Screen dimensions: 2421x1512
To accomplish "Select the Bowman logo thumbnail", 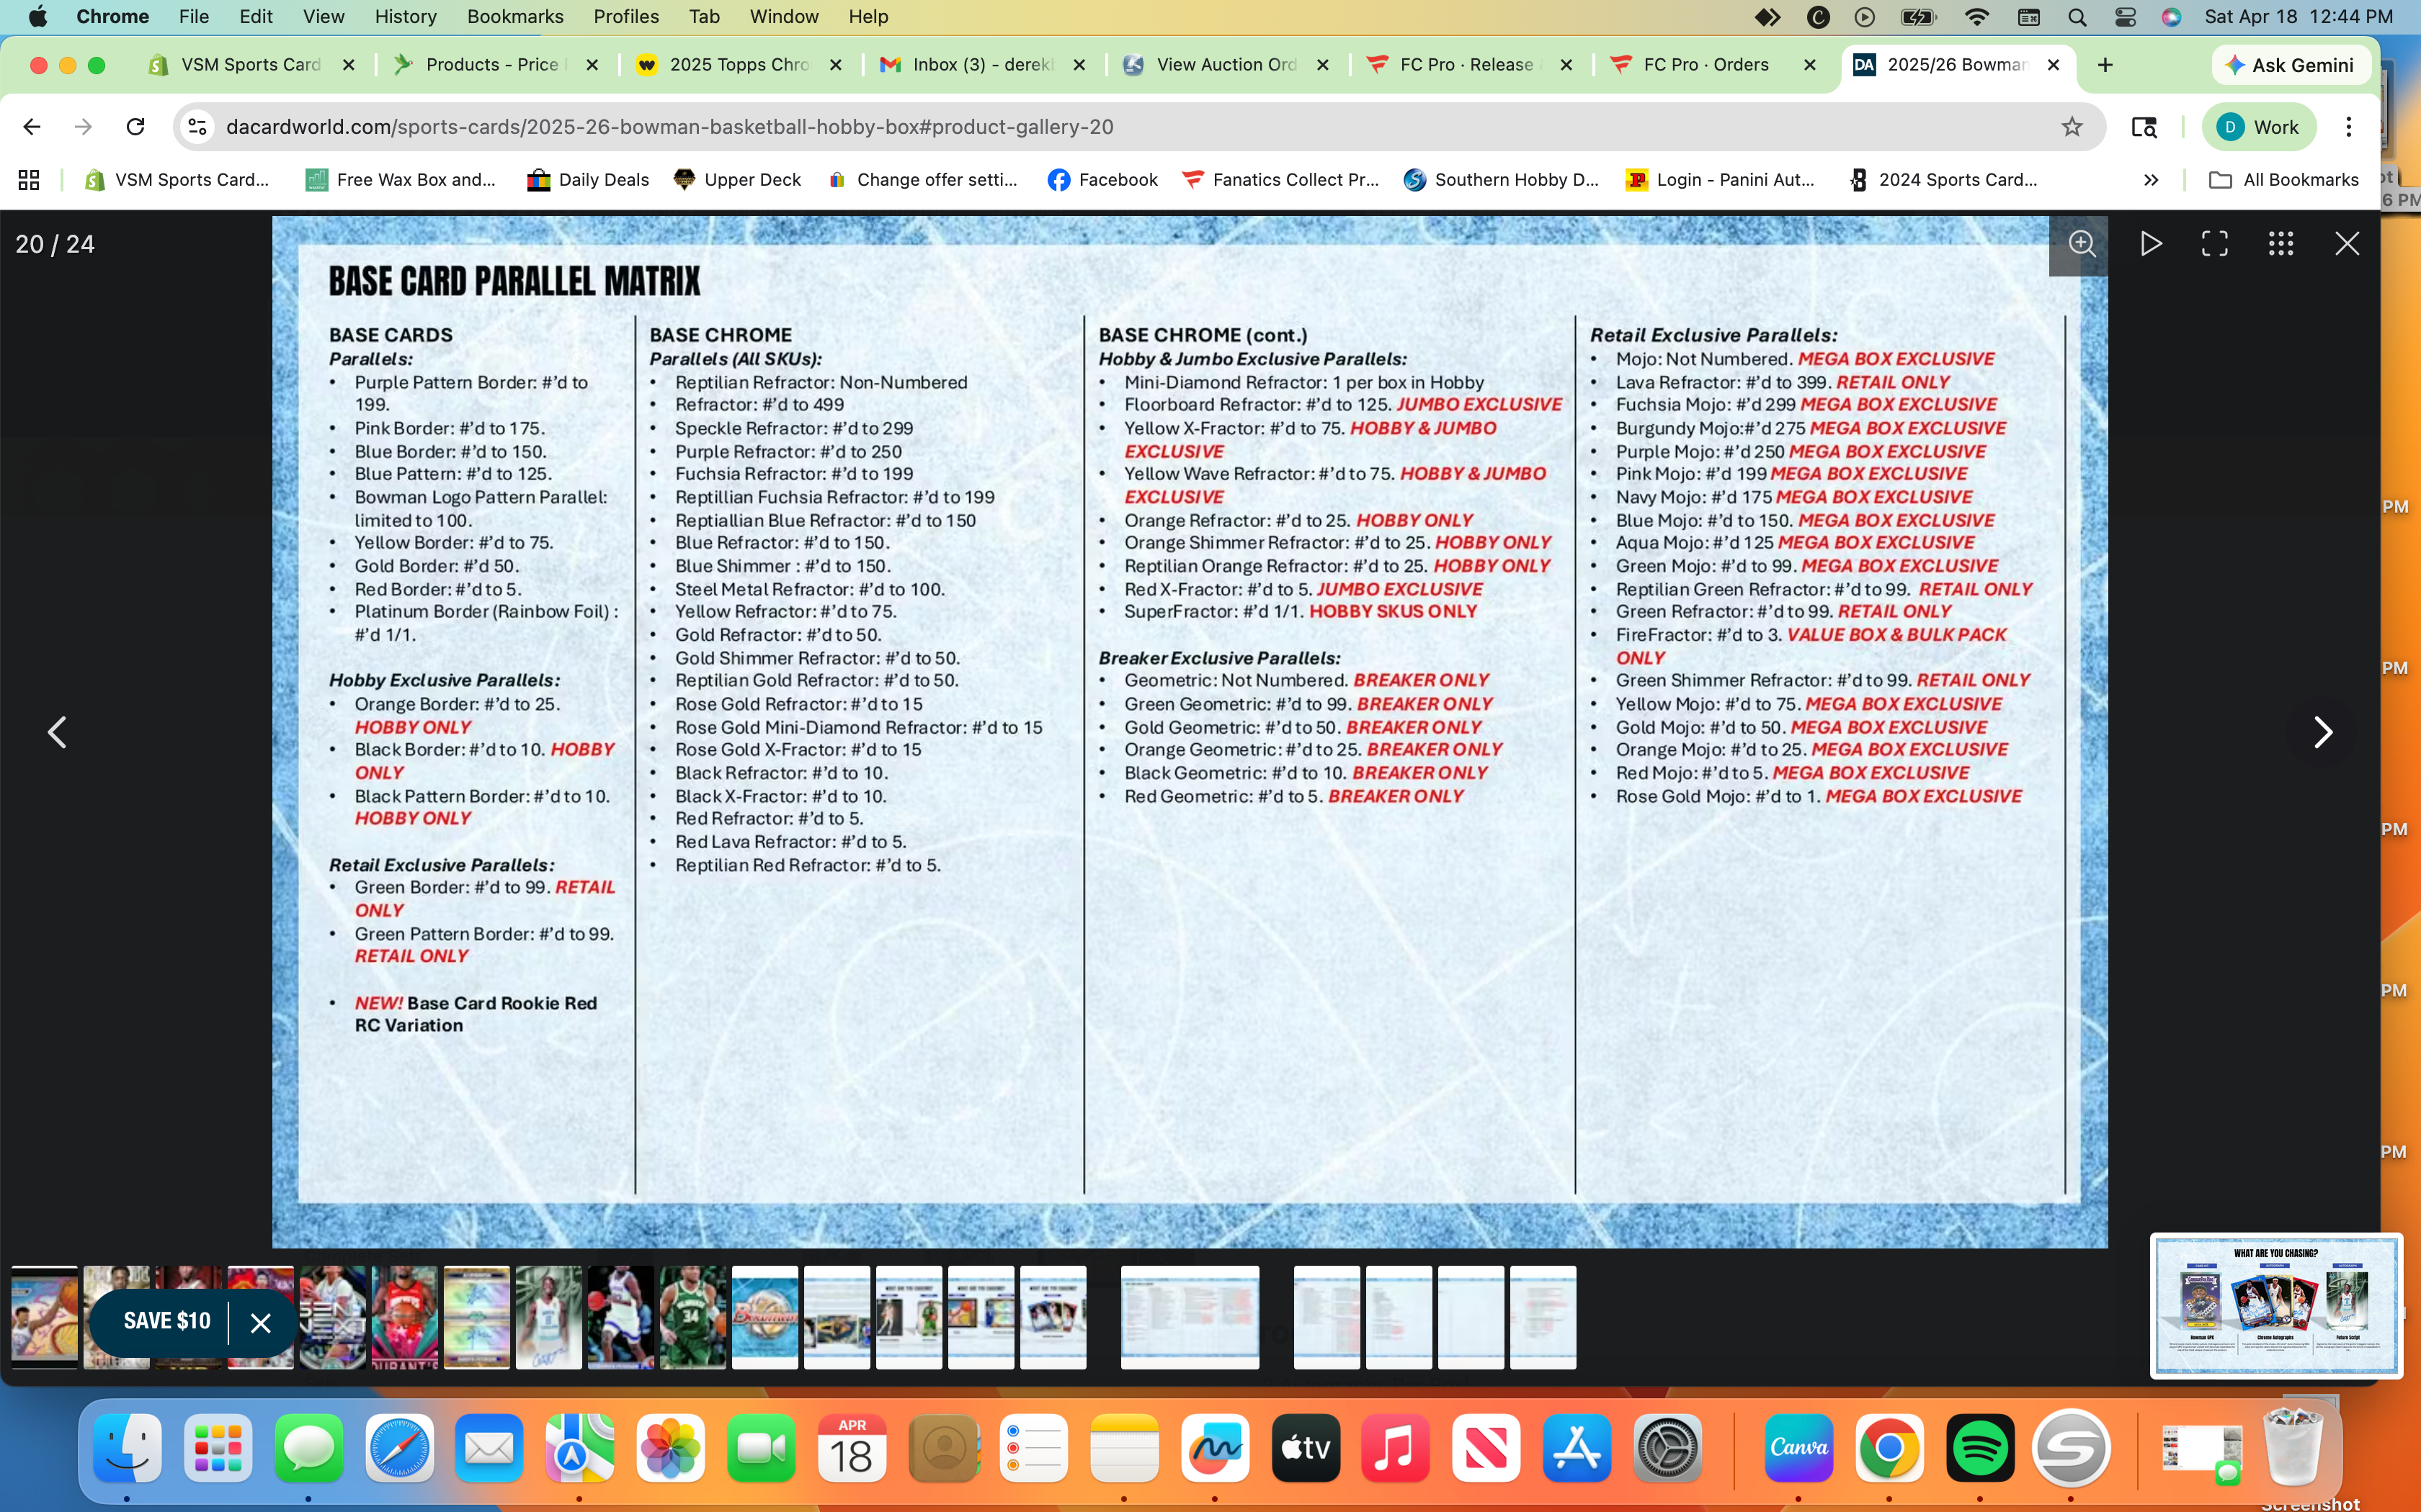I will point(765,1317).
